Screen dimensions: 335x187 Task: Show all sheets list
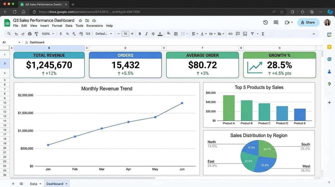click(x=22, y=184)
